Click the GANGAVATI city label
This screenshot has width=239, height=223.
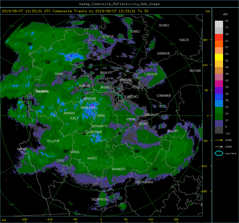coord(152,115)
